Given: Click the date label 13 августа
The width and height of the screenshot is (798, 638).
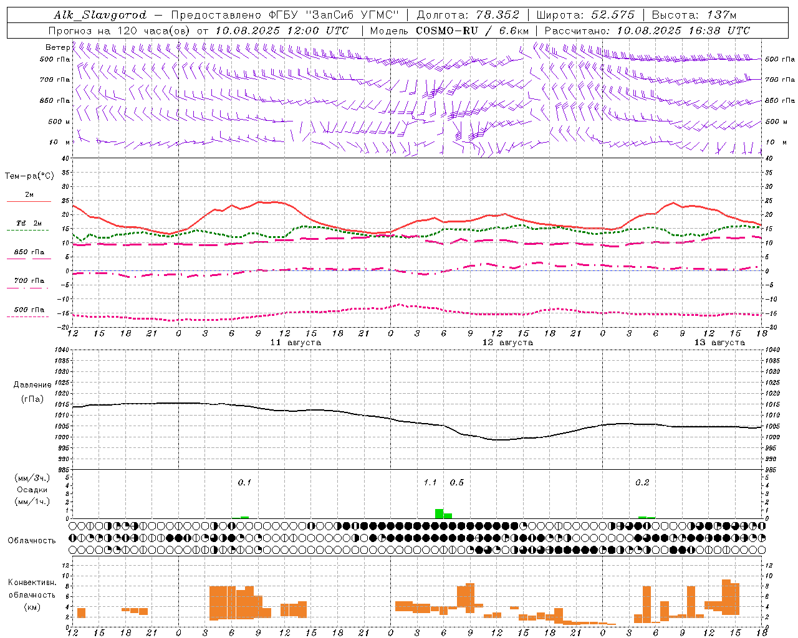Looking at the screenshot, I should click(x=719, y=343).
